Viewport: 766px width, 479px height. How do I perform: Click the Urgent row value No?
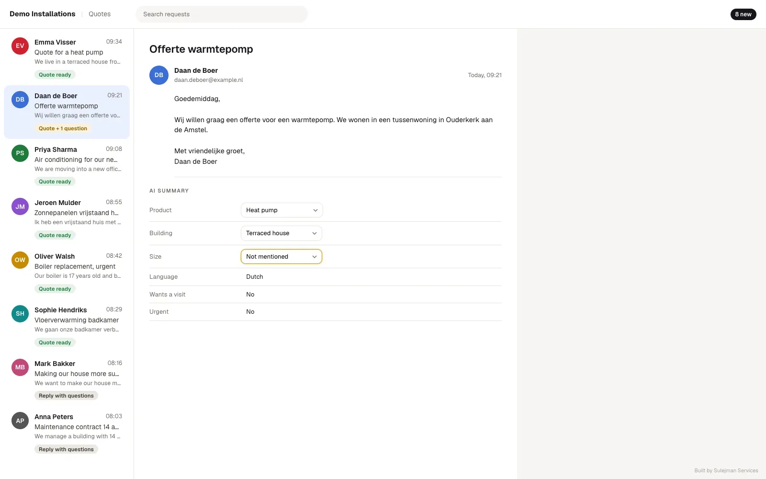250,312
